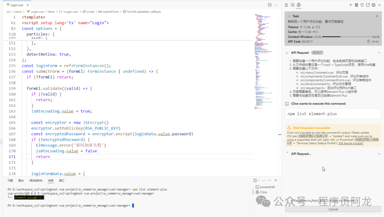
Task: Switch to the Login.vue editor tab
Action: click(16, 5)
